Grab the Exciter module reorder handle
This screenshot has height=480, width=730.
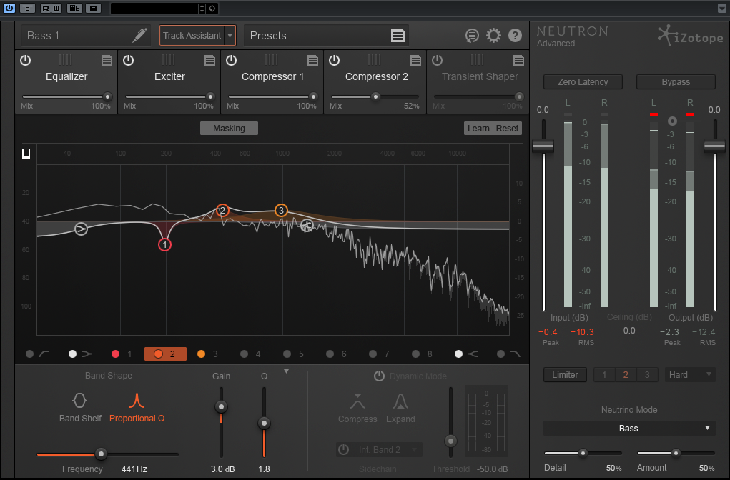click(168, 59)
